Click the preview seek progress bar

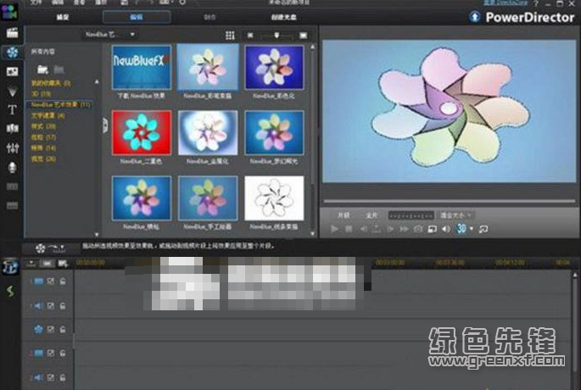click(450, 201)
